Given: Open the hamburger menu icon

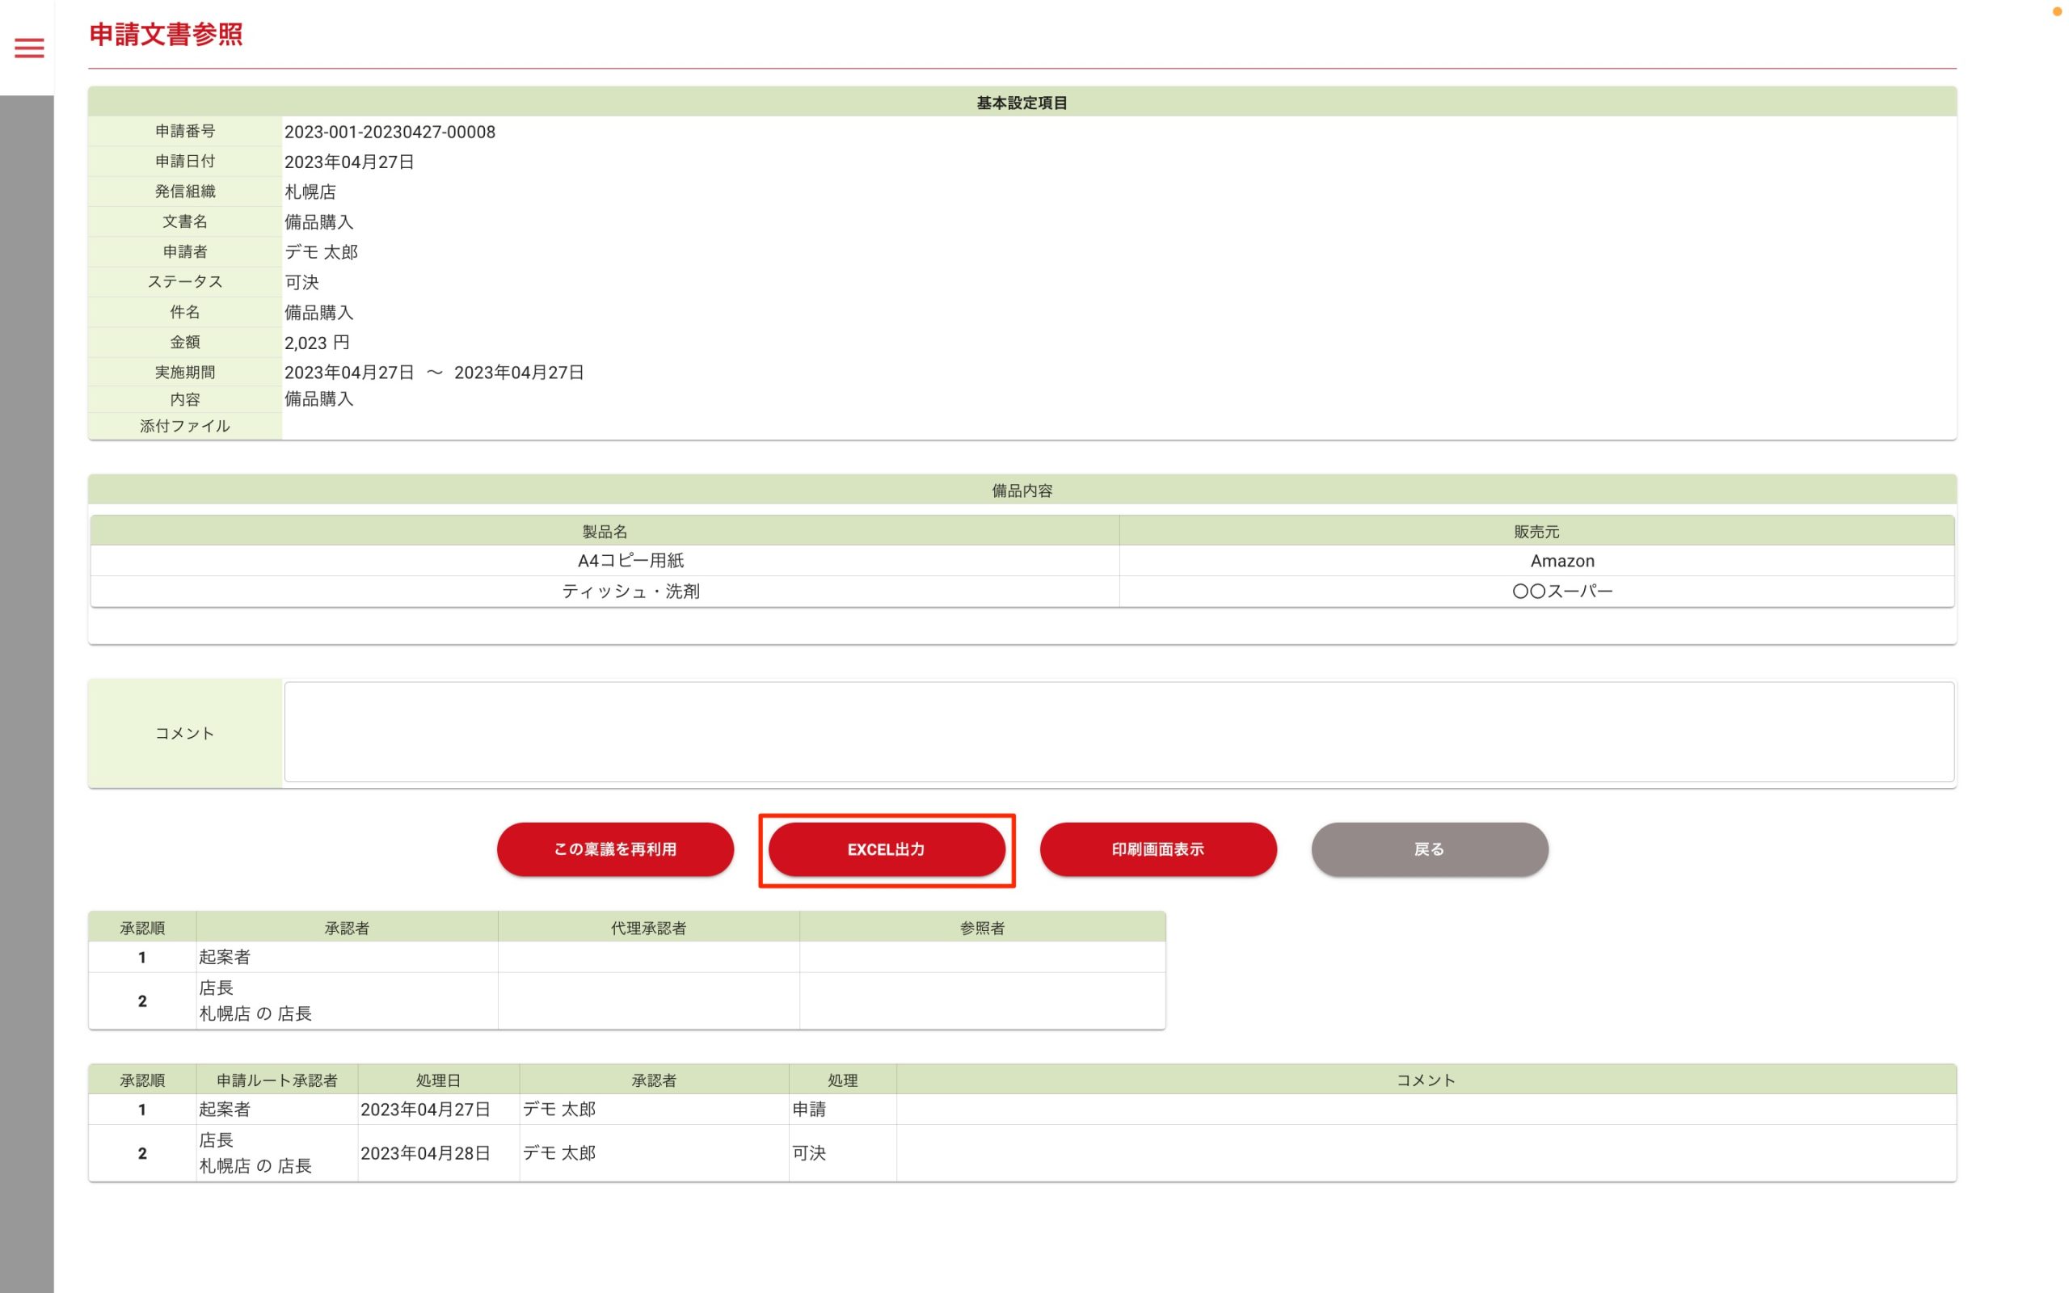Looking at the screenshot, I should [29, 48].
